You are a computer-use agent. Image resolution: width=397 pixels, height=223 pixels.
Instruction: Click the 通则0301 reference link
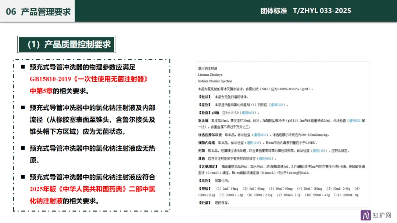point(276,105)
